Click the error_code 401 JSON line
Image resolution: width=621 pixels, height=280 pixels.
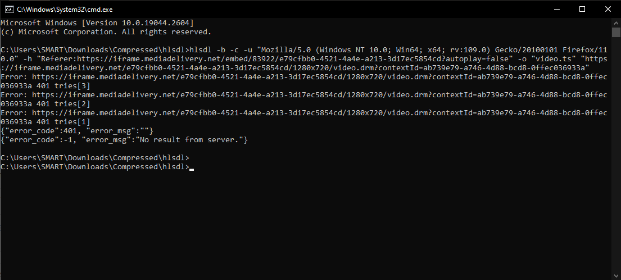coord(77,130)
